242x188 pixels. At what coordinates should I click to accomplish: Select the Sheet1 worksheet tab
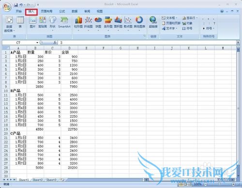24,180
